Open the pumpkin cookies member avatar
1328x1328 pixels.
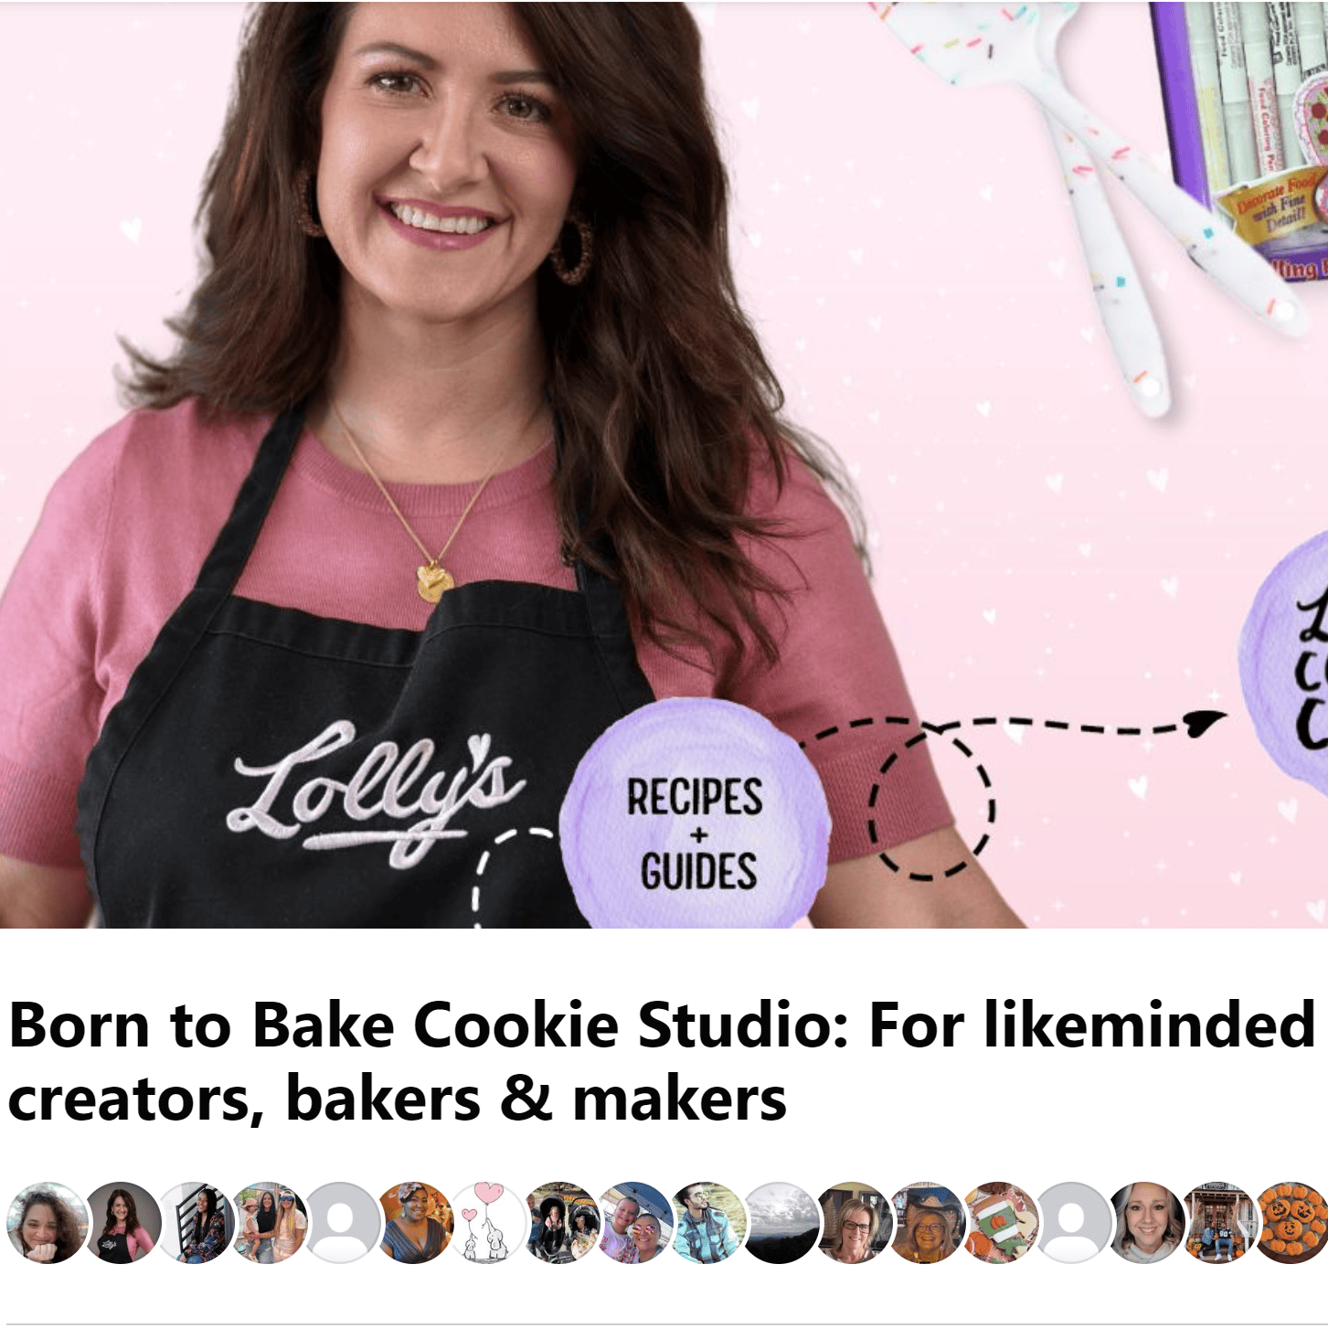pyautogui.click(x=1291, y=1223)
